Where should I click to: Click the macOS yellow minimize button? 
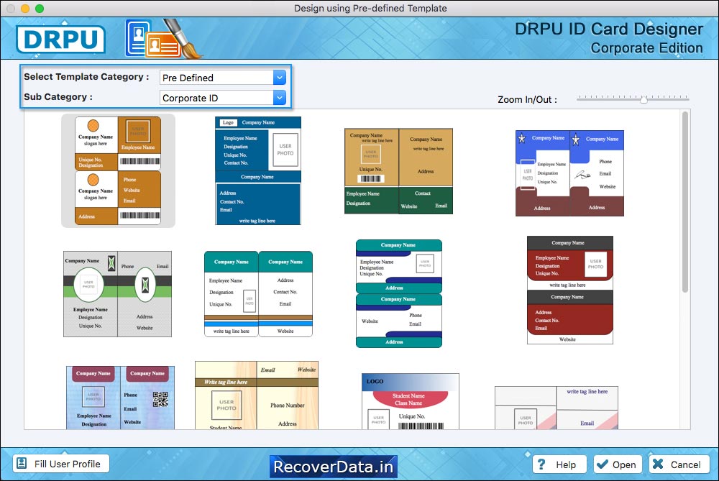pos(25,8)
